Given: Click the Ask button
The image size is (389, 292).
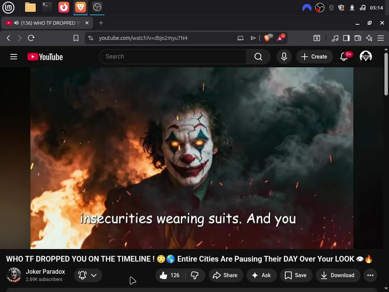Looking at the screenshot, I should (x=261, y=275).
